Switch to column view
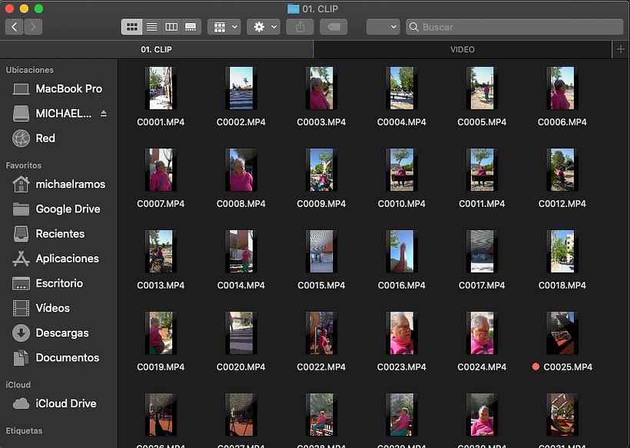This screenshot has width=630, height=448. coord(171,27)
